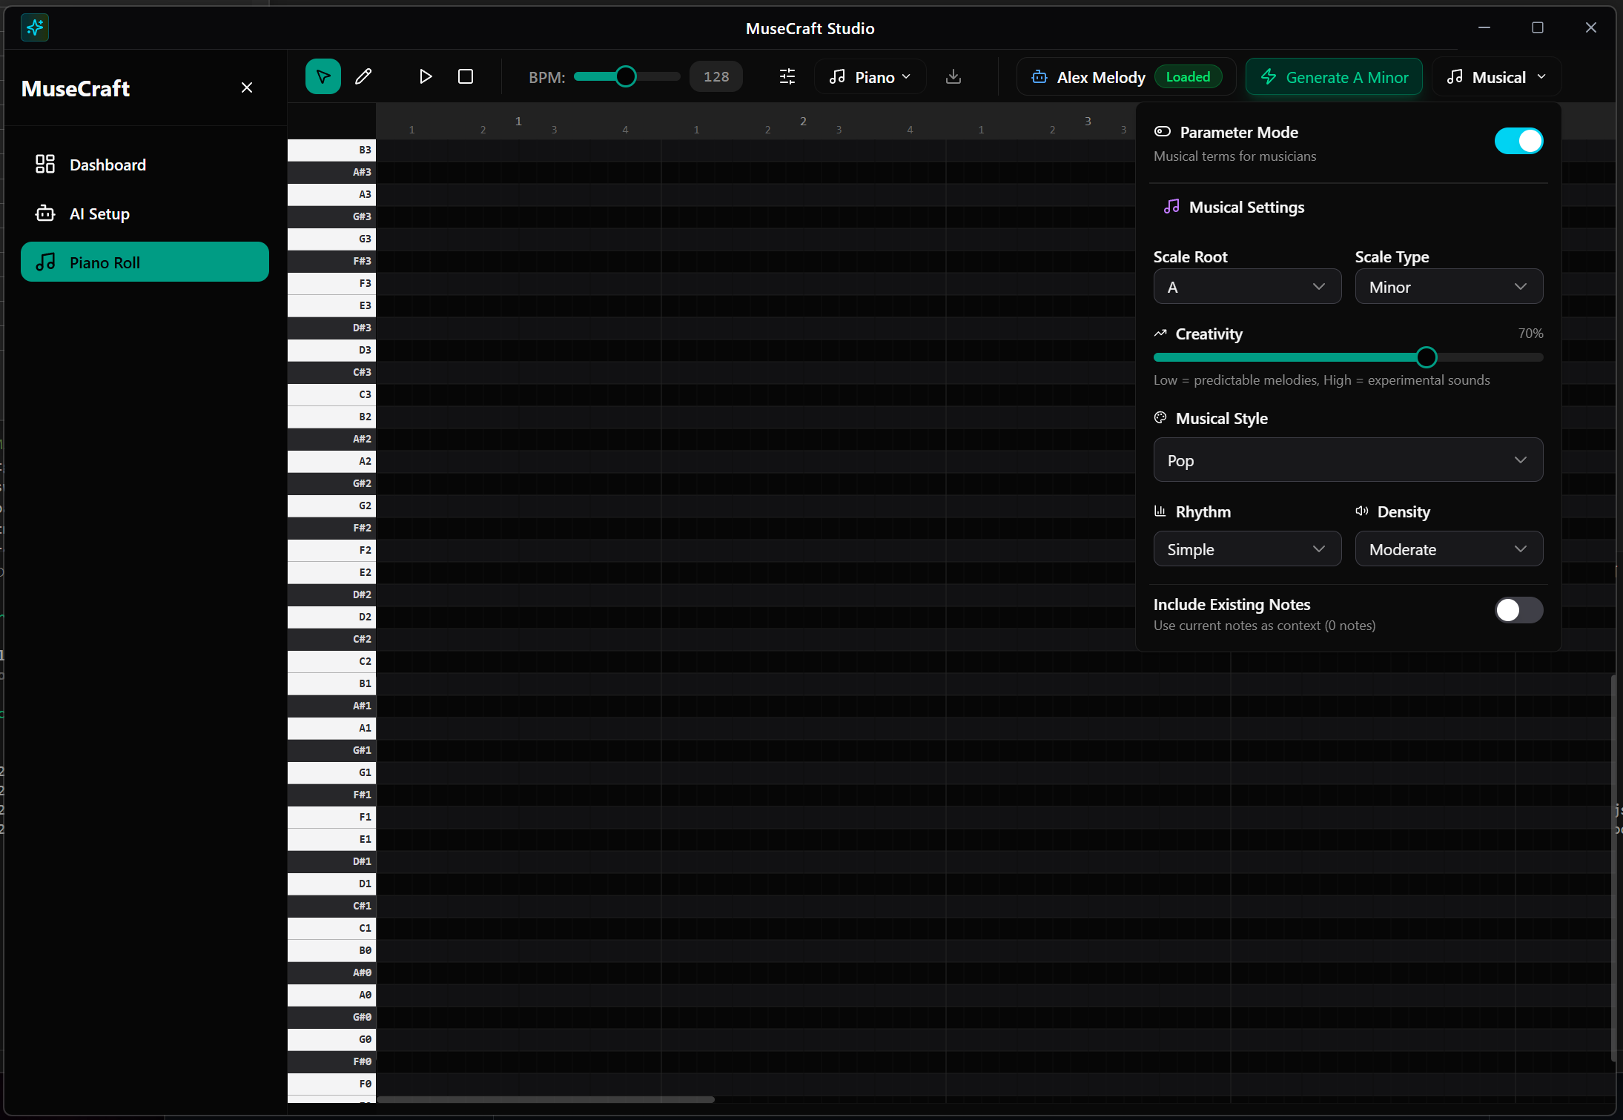Screen dimensions: 1623x1120
Task: Stop playback with the square button
Action: pos(466,76)
